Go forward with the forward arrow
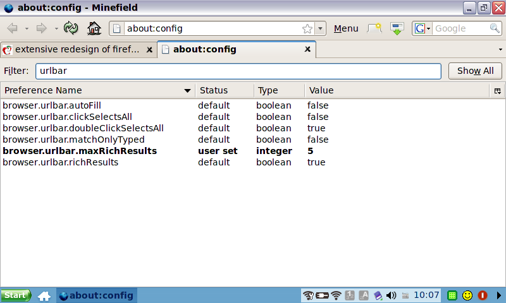Screen dimensions: 506x303 [x=42, y=28]
